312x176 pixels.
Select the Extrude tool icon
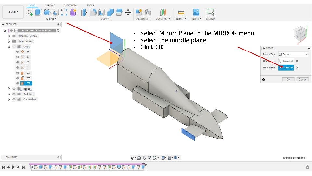(x=38, y=12)
